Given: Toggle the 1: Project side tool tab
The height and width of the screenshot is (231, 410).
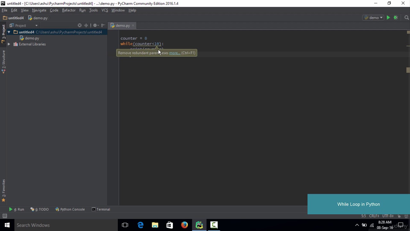Looking at the screenshot, I should (x=4, y=34).
